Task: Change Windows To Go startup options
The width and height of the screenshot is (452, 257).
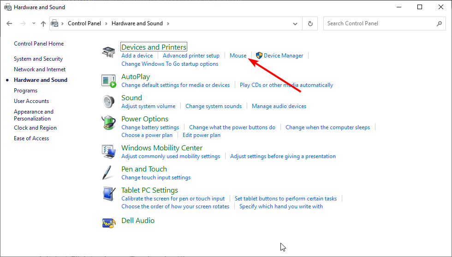Action: (x=170, y=64)
